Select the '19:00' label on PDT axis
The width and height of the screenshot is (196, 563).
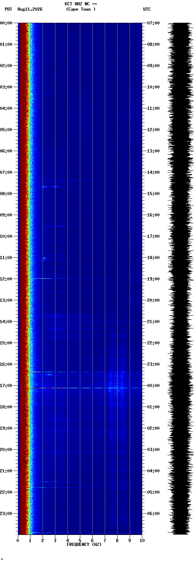click(x=6, y=428)
